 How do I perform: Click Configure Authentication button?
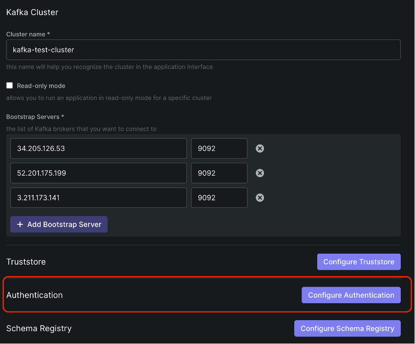click(x=351, y=295)
